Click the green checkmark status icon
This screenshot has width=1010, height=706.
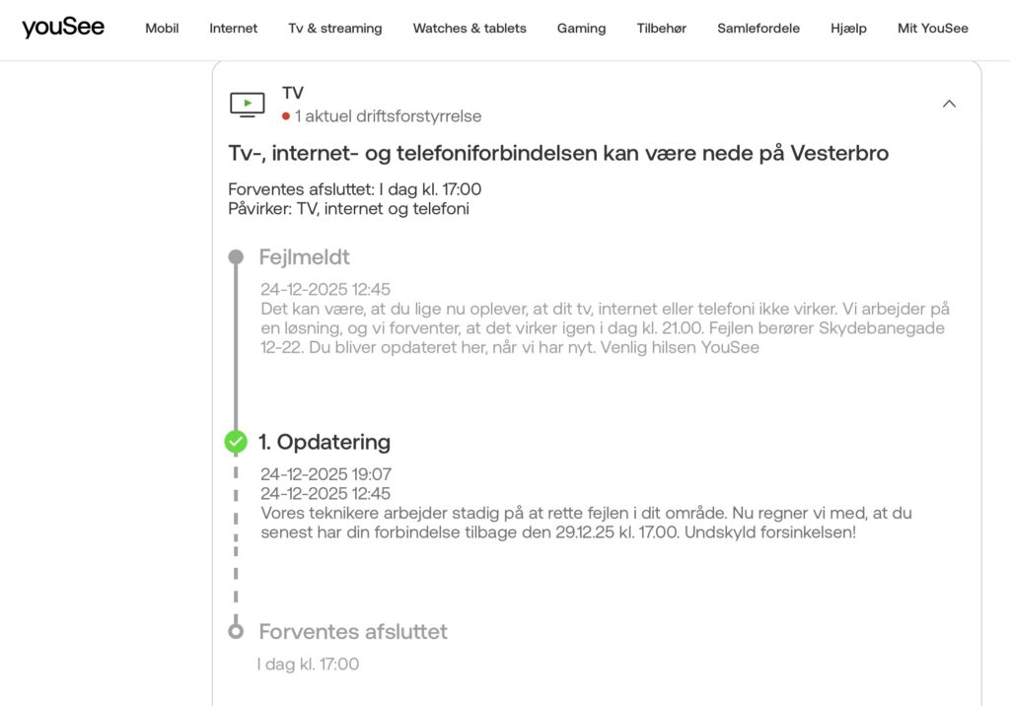236,442
